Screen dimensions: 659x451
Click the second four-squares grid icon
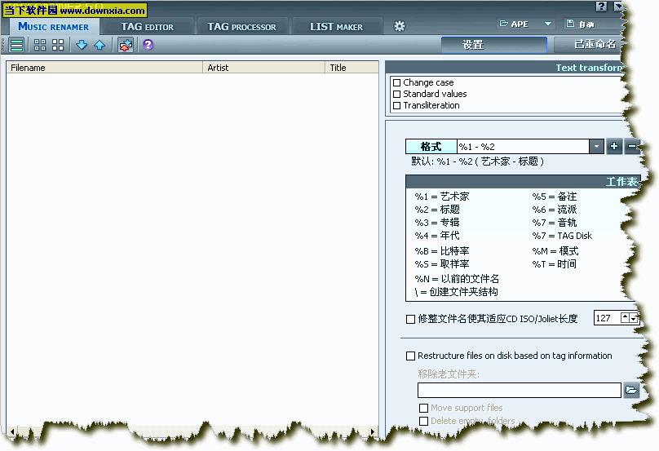57,45
